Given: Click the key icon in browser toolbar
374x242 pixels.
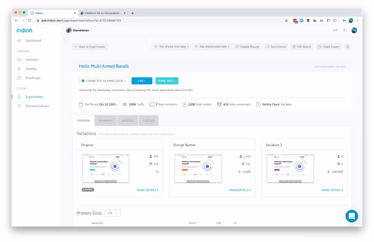Looking at the screenshot, I should 344,20.
